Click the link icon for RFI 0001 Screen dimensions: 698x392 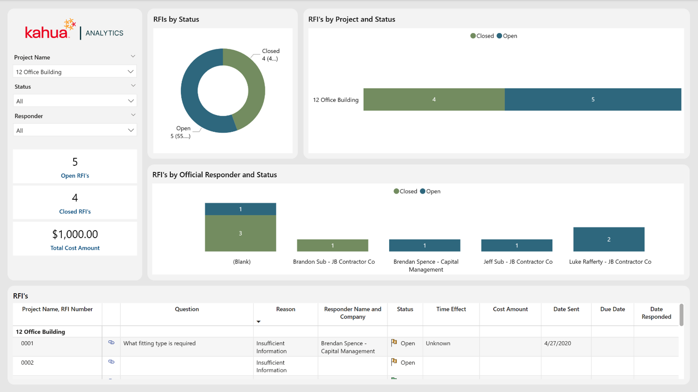111,343
